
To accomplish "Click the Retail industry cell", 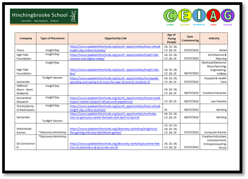I will pos(214,49).
